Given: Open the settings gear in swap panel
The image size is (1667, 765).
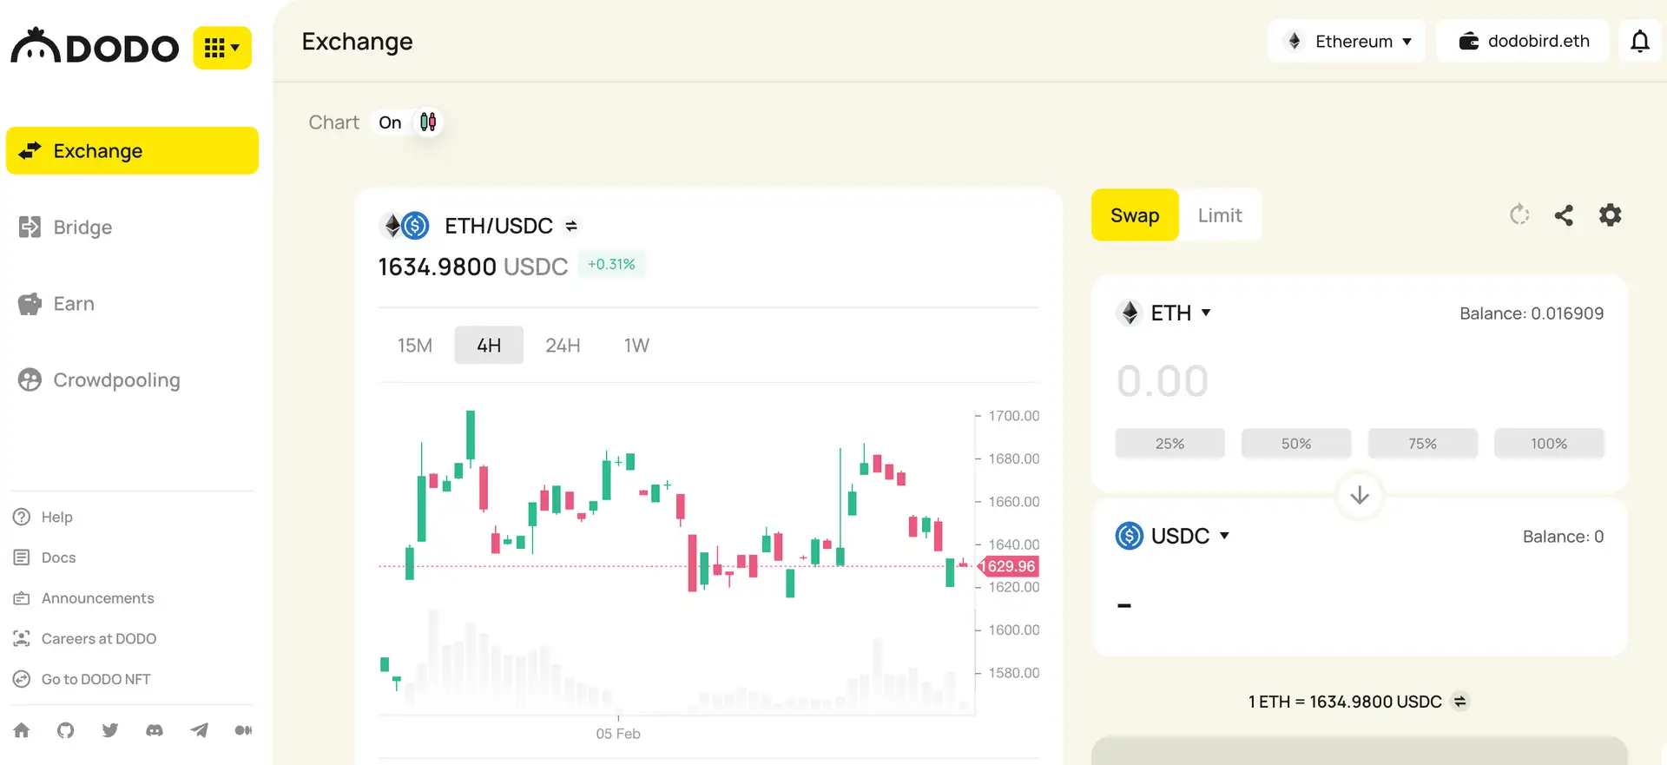Looking at the screenshot, I should 1610,215.
